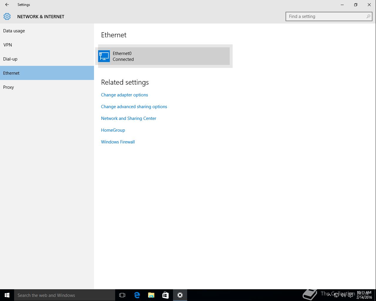Image resolution: width=376 pixels, height=301 pixels.
Task: Open Change adapter options link
Action: [125, 95]
